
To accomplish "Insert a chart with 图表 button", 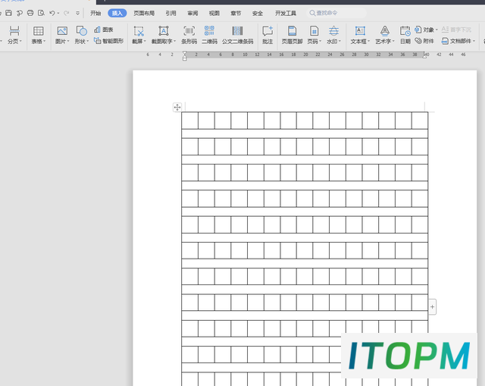I will [104, 30].
